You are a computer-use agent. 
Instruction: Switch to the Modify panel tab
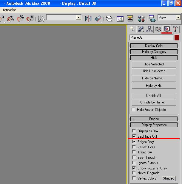click(141, 29)
